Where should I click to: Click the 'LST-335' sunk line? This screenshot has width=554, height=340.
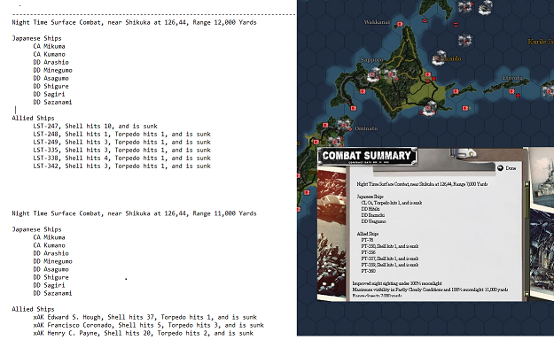[x=122, y=150]
